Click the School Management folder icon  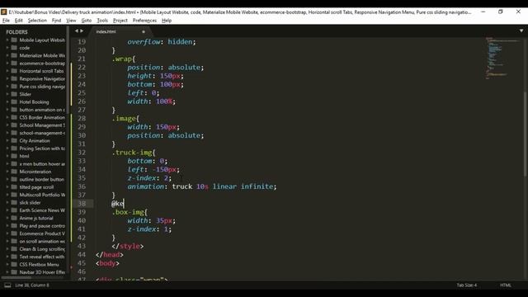[x=14, y=125]
